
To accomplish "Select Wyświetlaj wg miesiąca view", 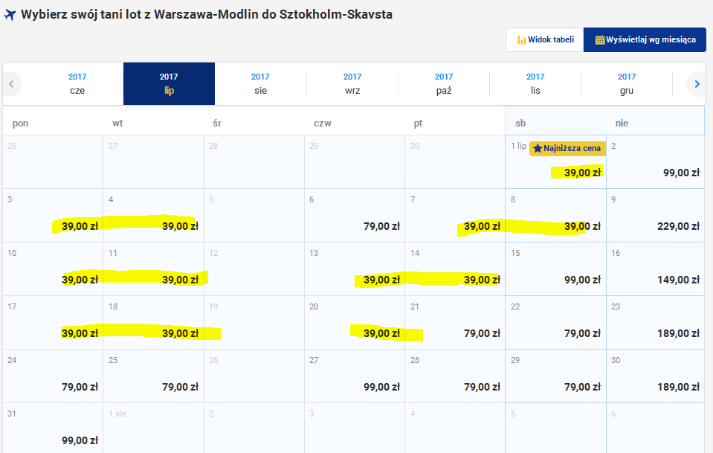I will click(x=645, y=39).
